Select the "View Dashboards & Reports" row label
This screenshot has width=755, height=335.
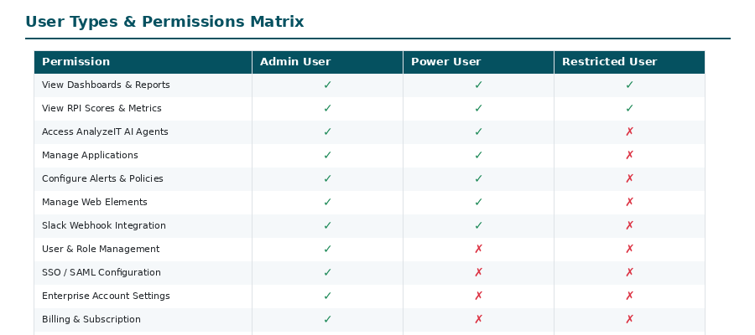click(x=106, y=85)
